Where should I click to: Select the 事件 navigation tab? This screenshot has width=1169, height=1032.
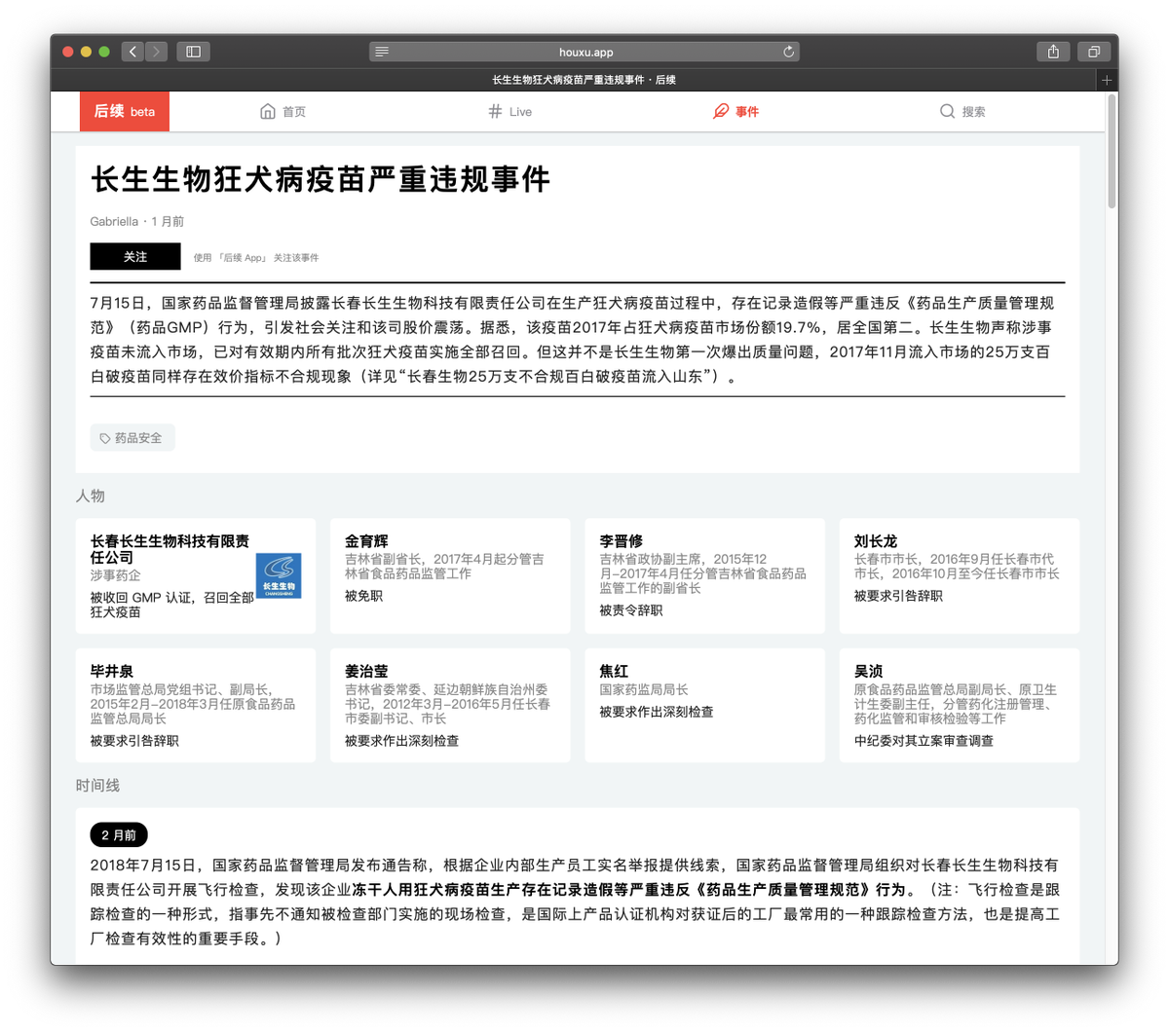tap(736, 111)
